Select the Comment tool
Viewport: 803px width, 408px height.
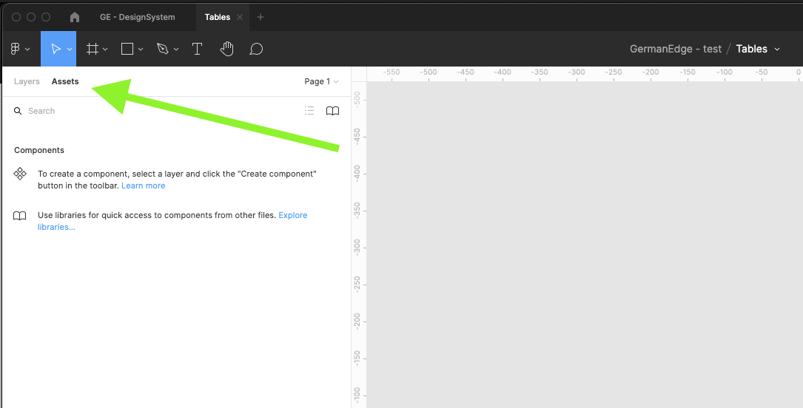coord(256,49)
